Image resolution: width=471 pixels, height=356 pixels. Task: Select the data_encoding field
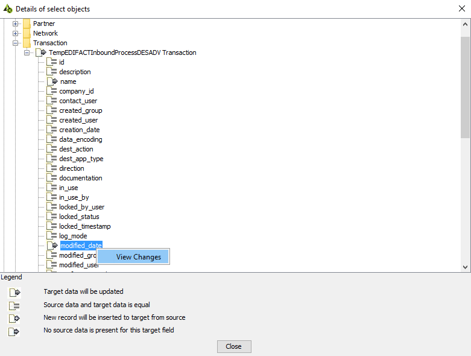click(80, 139)
